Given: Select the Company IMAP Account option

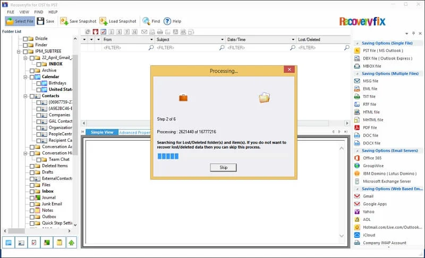Looking at the screenshot, I should (x=380, y=243).
